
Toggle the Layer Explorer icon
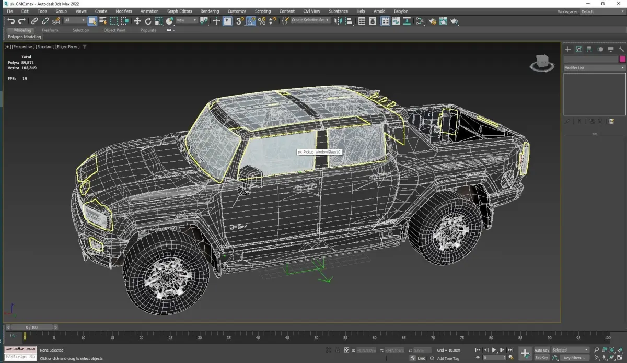click(373, 21)
